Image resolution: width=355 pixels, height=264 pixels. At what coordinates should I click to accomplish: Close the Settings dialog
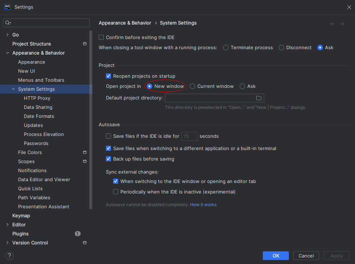349,7
